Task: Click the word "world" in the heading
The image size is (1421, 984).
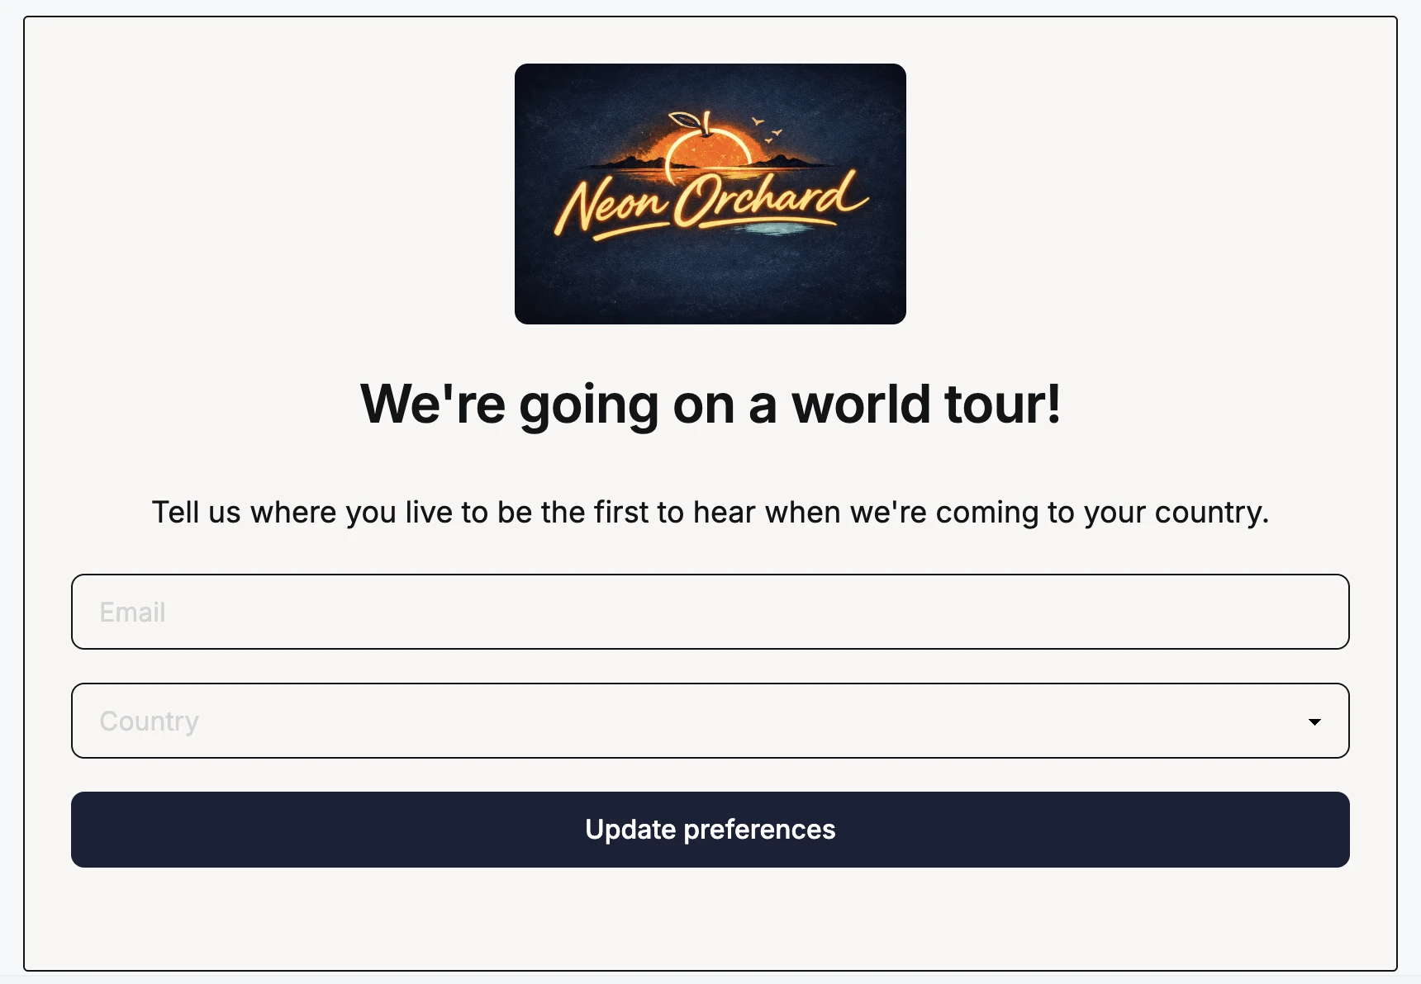Action: [861, 404]
